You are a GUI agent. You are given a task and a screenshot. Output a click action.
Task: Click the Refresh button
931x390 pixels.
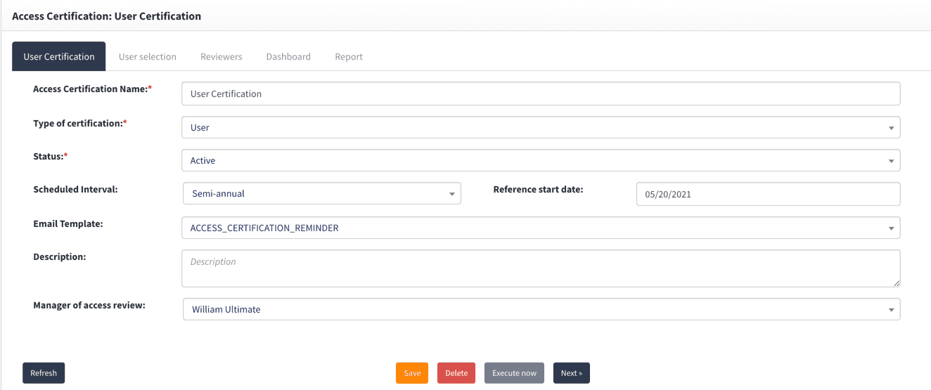(x=44, y=373)
